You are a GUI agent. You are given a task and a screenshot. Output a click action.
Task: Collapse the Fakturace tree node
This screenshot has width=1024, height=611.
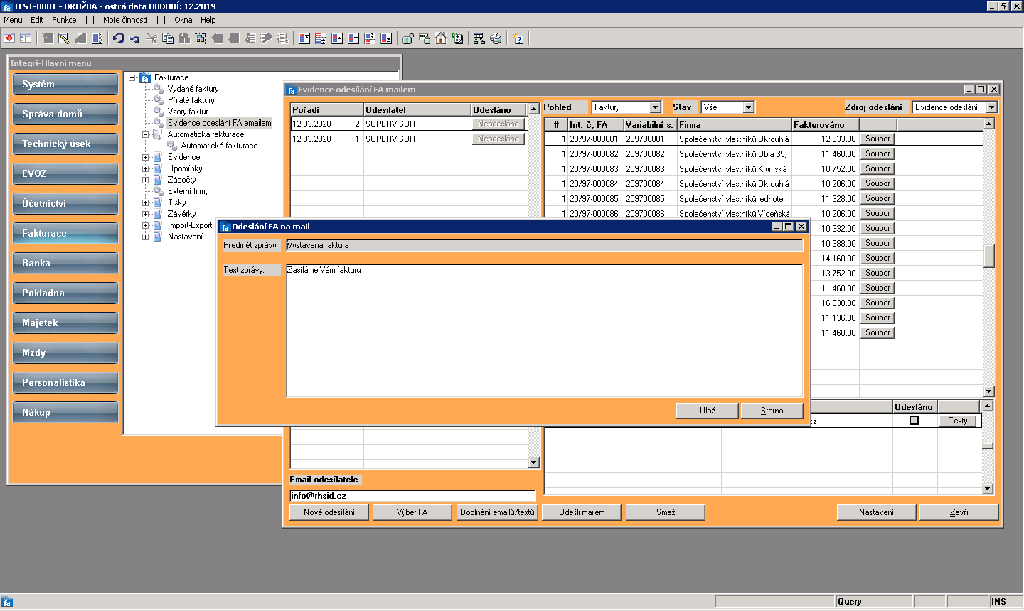tap(132, 77)
